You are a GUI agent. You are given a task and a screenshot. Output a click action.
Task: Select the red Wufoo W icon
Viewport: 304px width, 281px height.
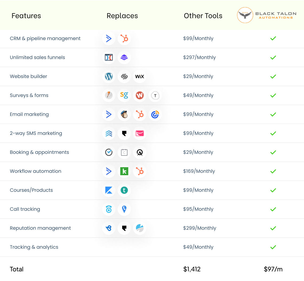[x=139, y=95]
